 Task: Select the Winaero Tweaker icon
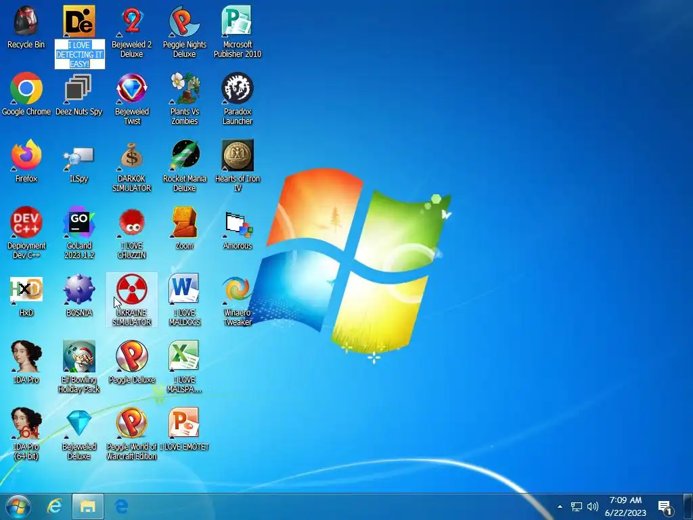point(238,289)
